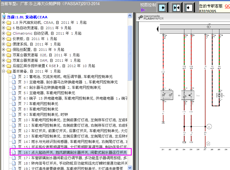230x170 pixels.
Task: Click the left-arrow view control button
Action: click(189, 7)
